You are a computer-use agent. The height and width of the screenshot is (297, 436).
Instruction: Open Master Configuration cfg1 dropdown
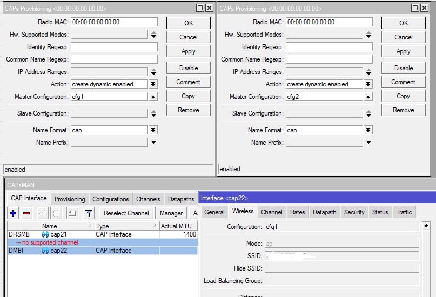[153, 97]
